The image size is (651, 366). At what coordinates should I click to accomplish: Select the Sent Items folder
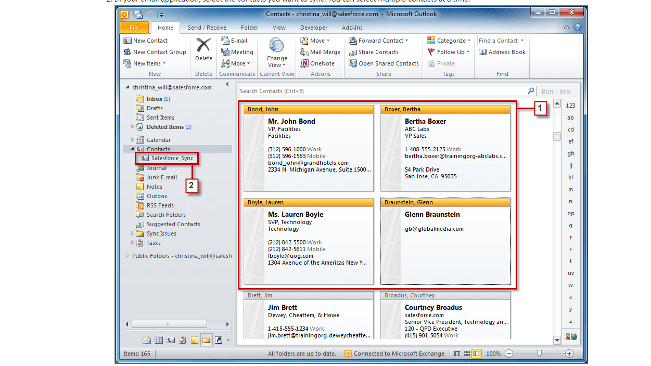click(x=155, y=117)
